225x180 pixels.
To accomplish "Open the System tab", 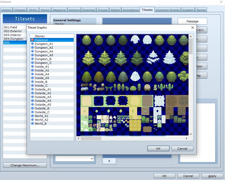I will [188, 10].
